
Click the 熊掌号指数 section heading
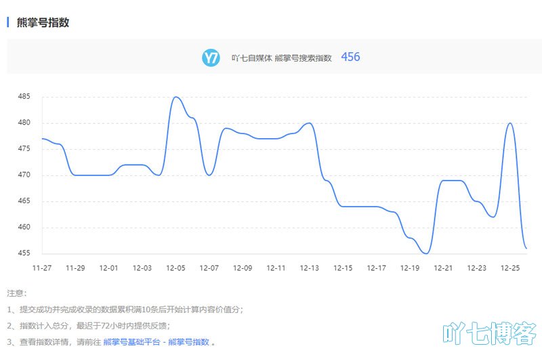pyautogui.click(x=43, y=22)
